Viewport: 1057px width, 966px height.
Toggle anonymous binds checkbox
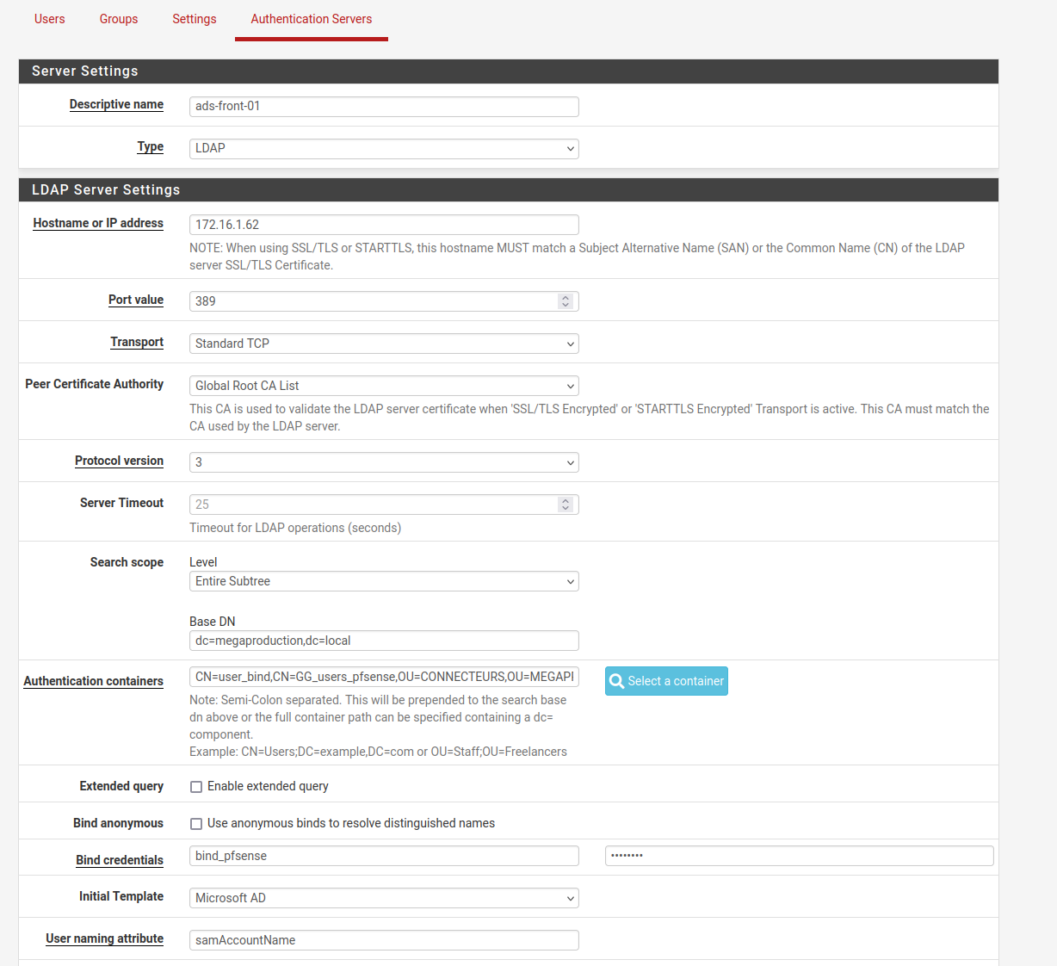click(196, 824)
